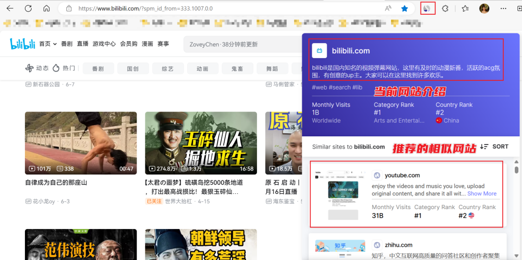Open browser Settings and more menu
This screenshot has height=260, width=522.
(503, 9)
